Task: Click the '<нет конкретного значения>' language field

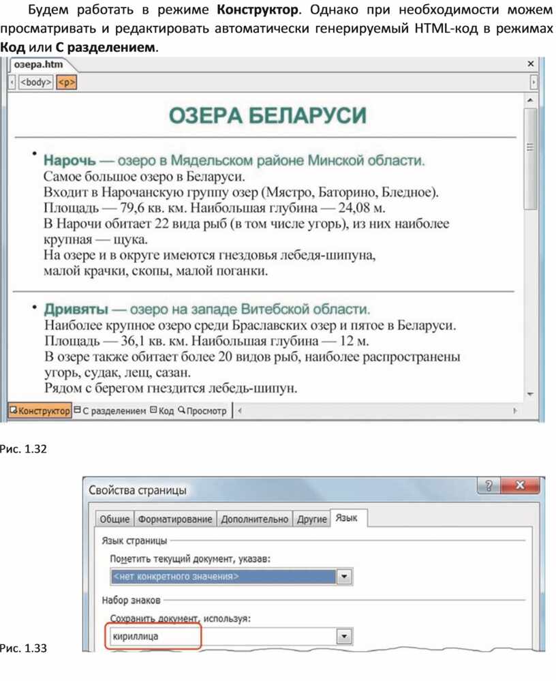Action: click(223, 577)
